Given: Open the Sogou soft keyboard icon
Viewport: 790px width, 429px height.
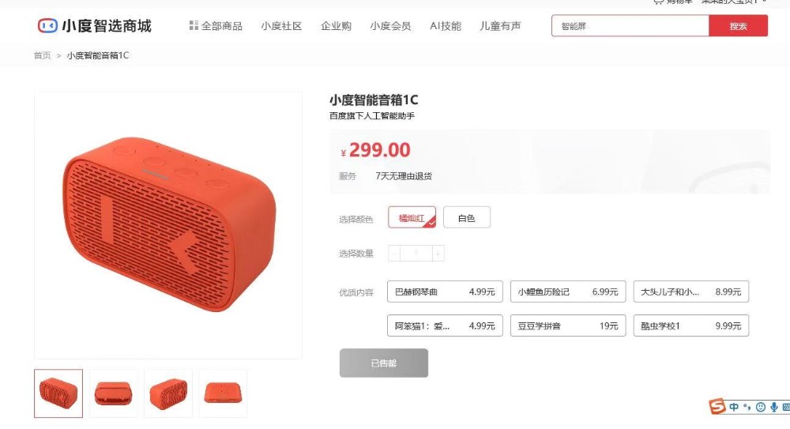Looking at the screenshot, I should click(x=786, y=408).
